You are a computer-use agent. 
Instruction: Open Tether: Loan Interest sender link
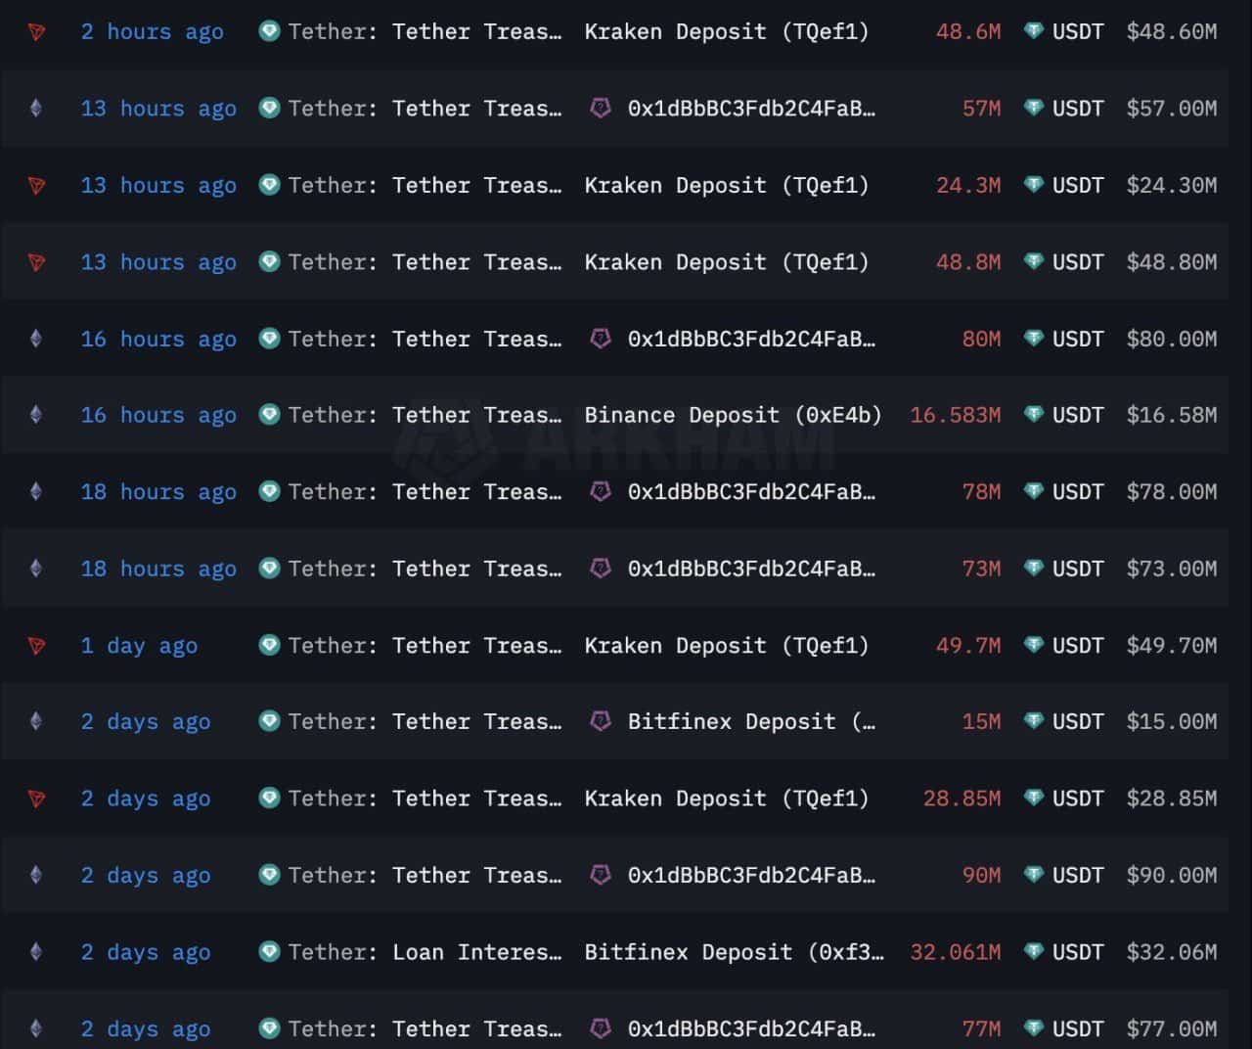click(425, 952)
